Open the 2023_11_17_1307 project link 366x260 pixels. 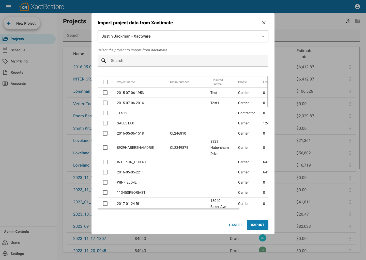click(89, 239)
